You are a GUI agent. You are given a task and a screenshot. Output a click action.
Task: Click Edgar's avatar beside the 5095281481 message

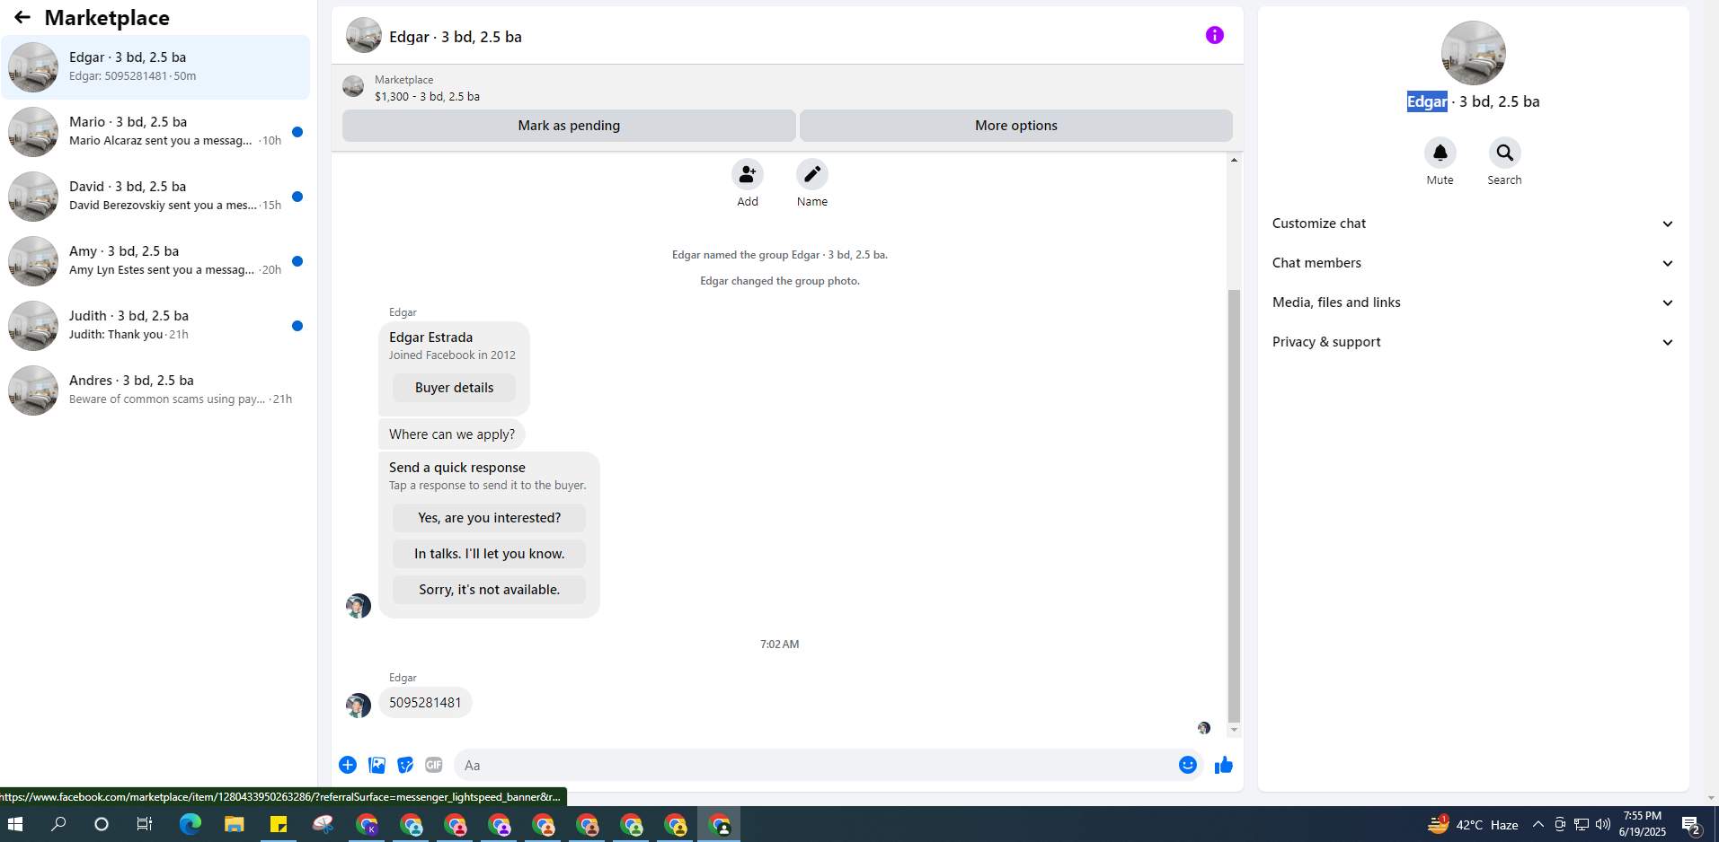(359, 705)
